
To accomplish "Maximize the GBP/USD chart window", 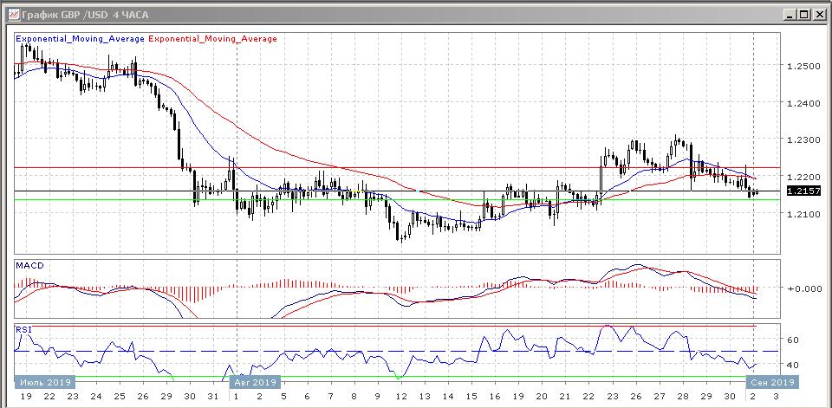I will [803, 15].
